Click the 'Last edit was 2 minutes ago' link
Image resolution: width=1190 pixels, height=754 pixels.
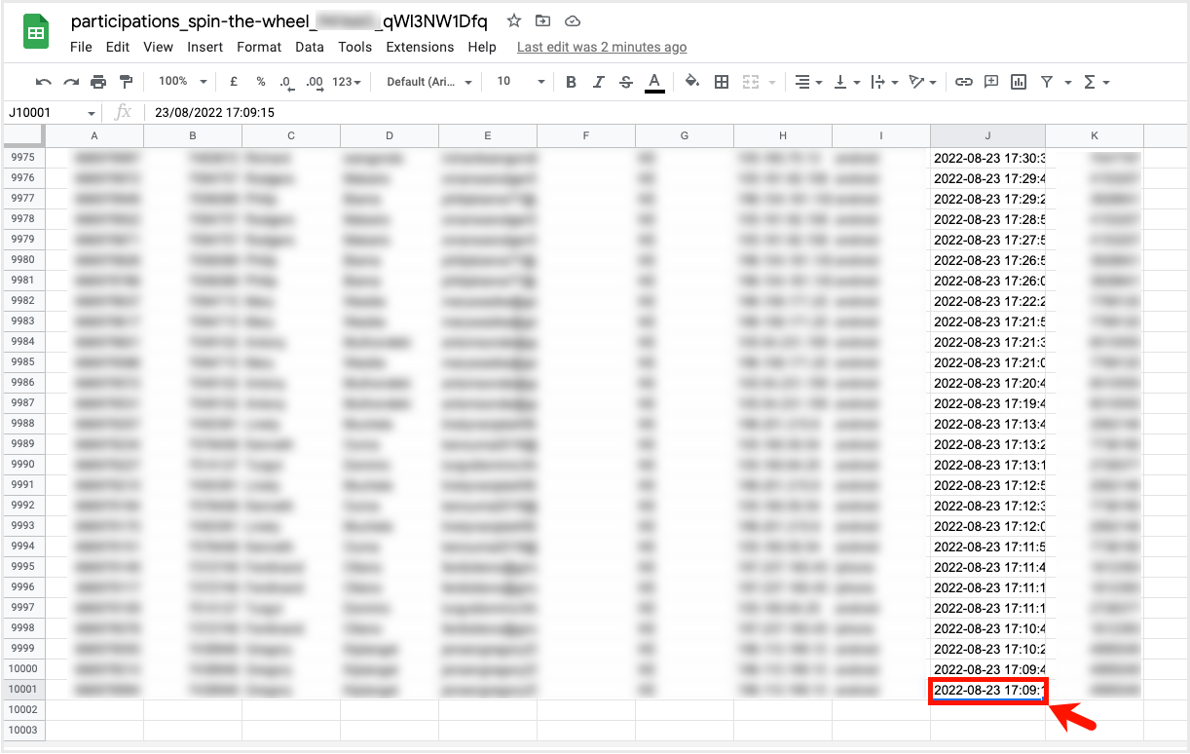(x=601, y=47)
